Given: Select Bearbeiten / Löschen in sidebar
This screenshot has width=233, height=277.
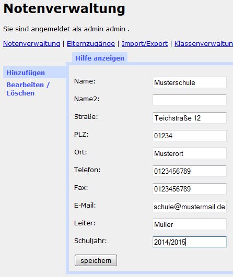Looking at the screenshot, I should tap(28, 89).
